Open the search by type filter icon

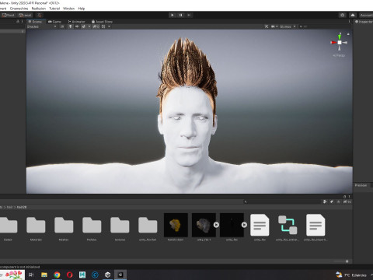(x=325, y=201)
